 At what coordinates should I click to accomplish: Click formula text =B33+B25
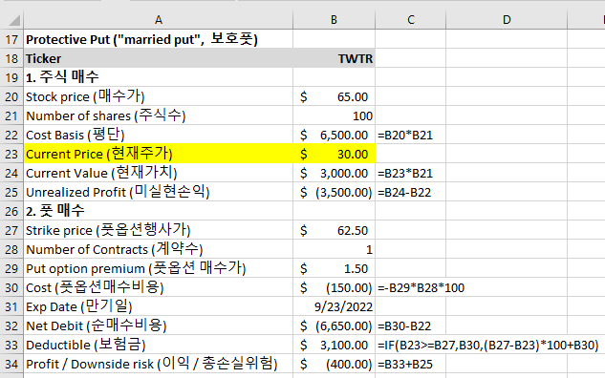click(405, 364)
